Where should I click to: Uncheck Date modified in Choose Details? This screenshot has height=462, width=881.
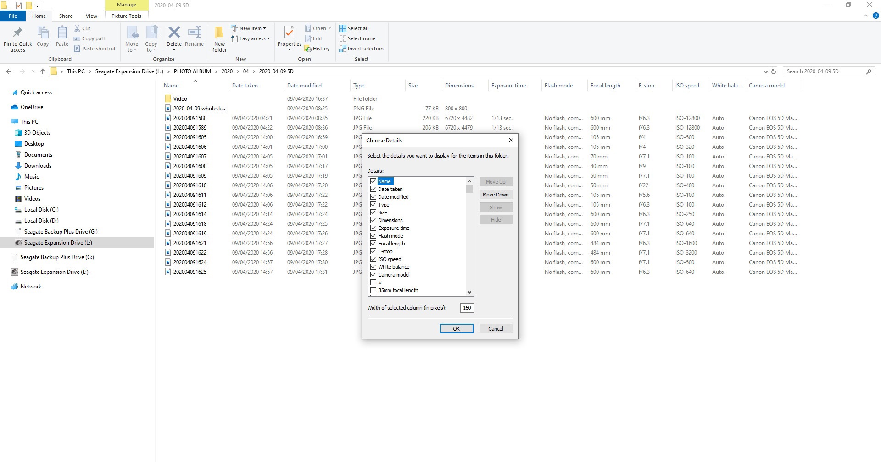(373, 197)
